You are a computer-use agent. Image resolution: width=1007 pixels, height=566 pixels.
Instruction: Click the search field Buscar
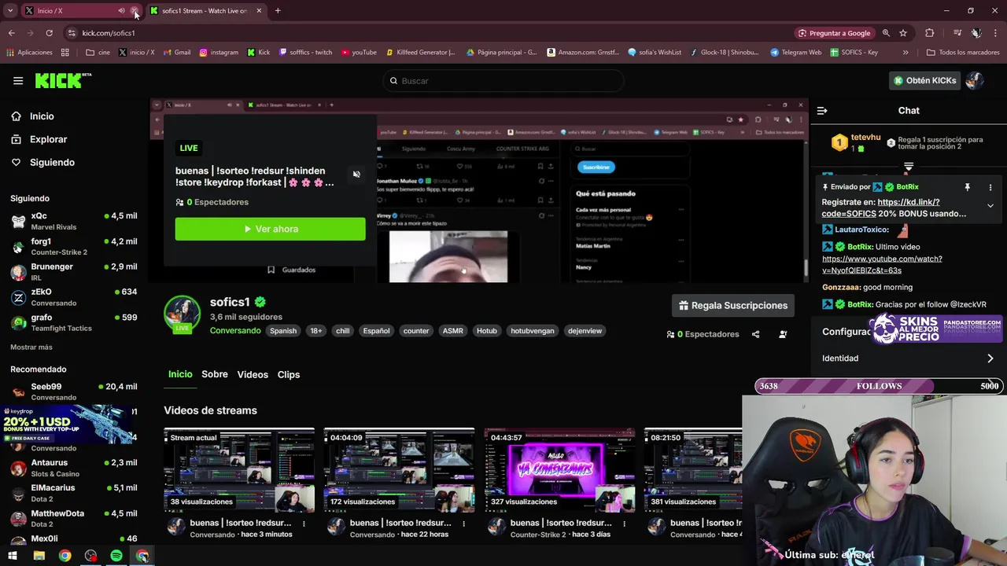click(503, 81)
